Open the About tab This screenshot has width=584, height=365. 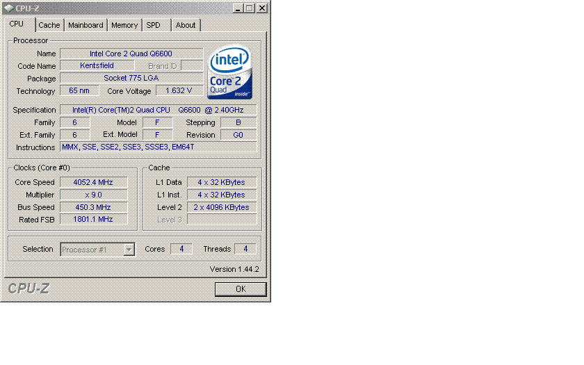point(186,25)
